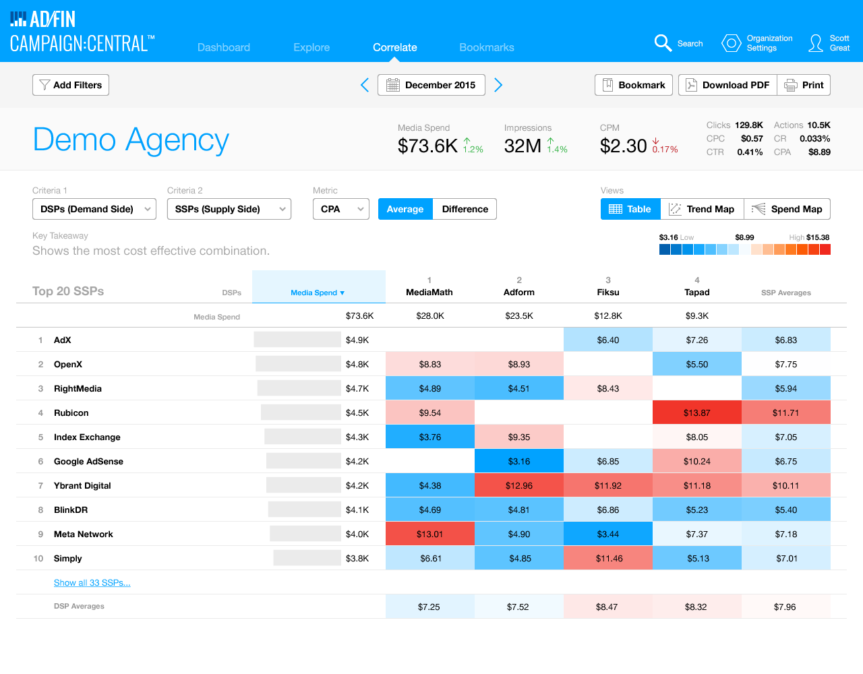Open Organization Settings hexagon icon
Screen dimensions: 863x674
click(731, 43)
